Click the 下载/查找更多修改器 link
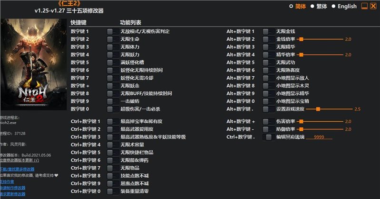380x199 pixels. (17, 169)
